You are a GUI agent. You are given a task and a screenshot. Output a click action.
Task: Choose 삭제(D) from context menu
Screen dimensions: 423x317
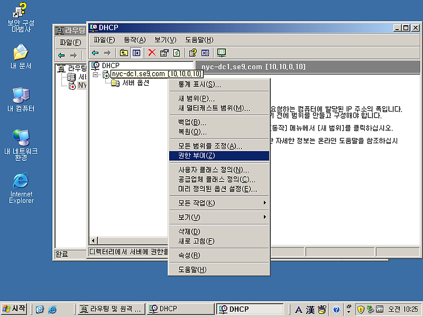coord(219,231)
